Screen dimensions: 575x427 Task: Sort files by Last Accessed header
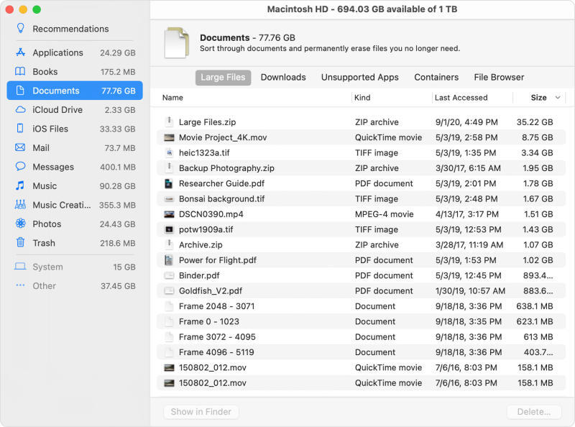tap(461, 98)
